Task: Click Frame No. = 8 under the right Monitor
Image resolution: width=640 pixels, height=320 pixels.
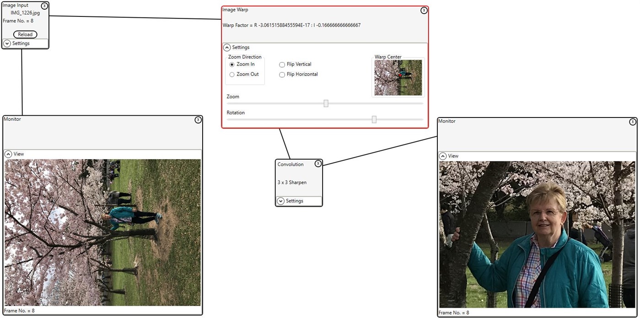Action: (x=454, y=313)
